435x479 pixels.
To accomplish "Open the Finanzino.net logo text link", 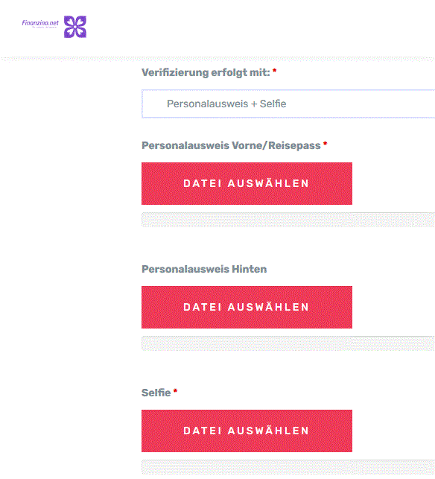I will click(40, 23).
